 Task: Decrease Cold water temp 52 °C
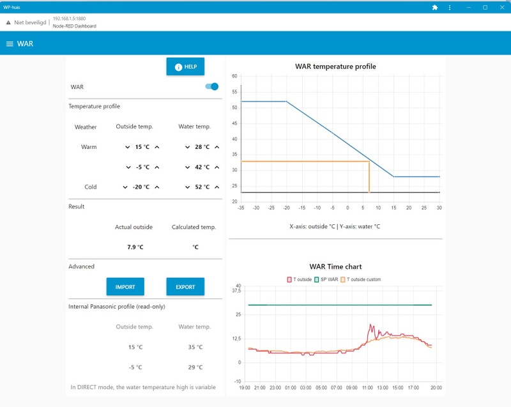187,187
